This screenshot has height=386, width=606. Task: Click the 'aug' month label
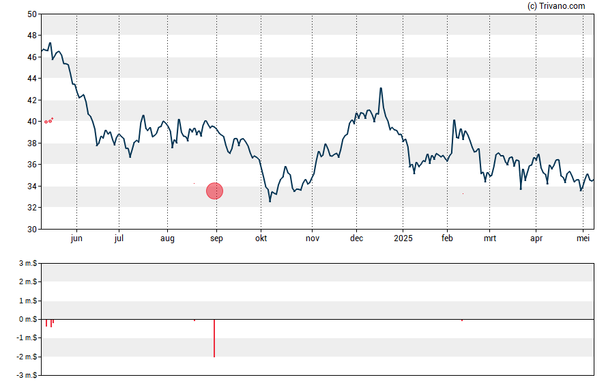click(x=167, y=238)
